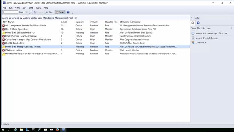
Task: Select 'Operations Manager Web Console Unavailable' alert
Action: click(x=28, y=40)
